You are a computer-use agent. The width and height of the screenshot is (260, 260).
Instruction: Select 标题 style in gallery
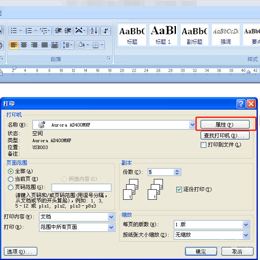pyautogui.click(x=132, y=35)
